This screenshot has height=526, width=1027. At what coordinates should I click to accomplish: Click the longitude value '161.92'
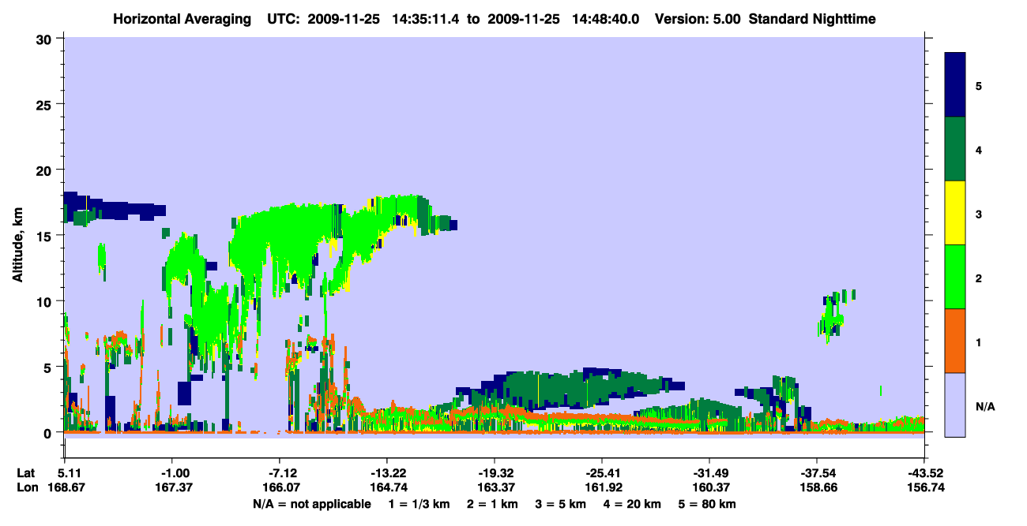pos(602,487)
